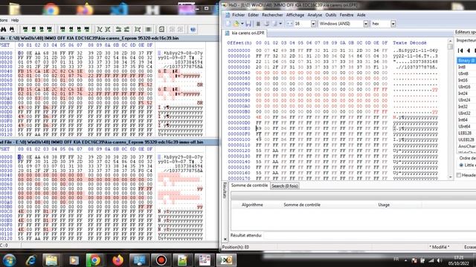
Task: Open the Outils menu
Action: (x=331, y=15)
